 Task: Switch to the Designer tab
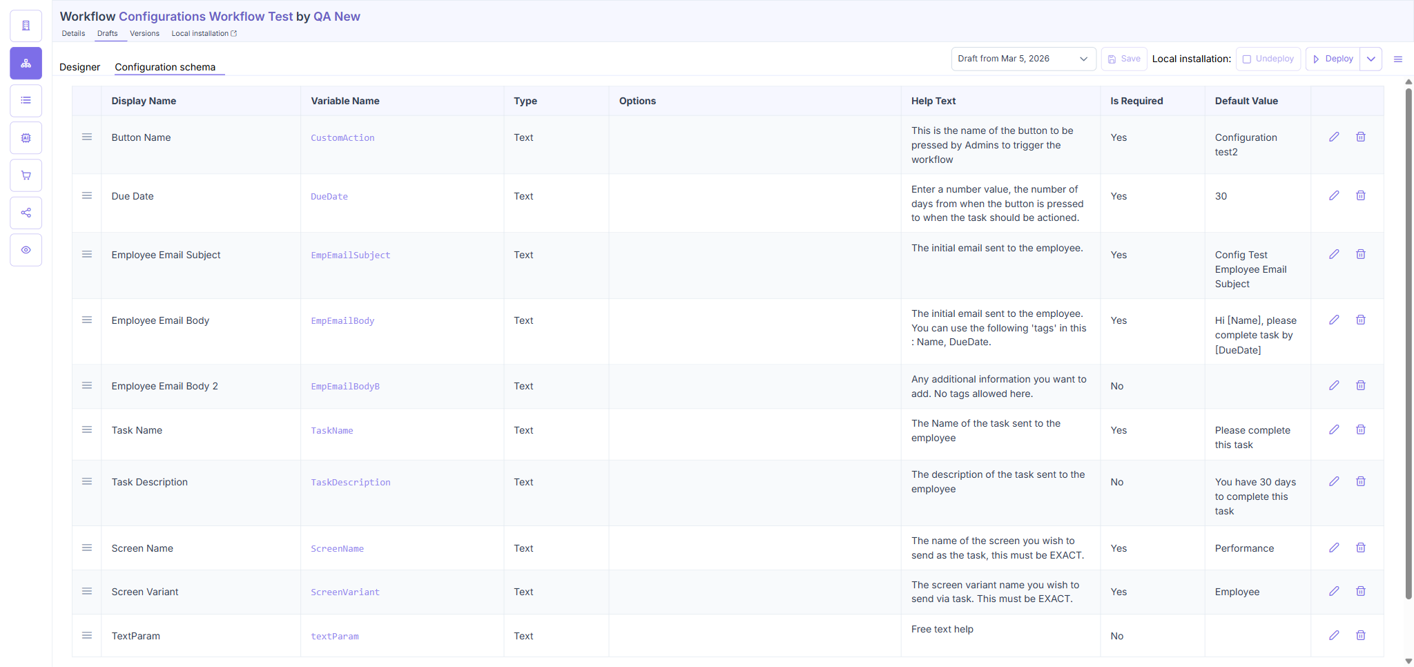point(79,67)
